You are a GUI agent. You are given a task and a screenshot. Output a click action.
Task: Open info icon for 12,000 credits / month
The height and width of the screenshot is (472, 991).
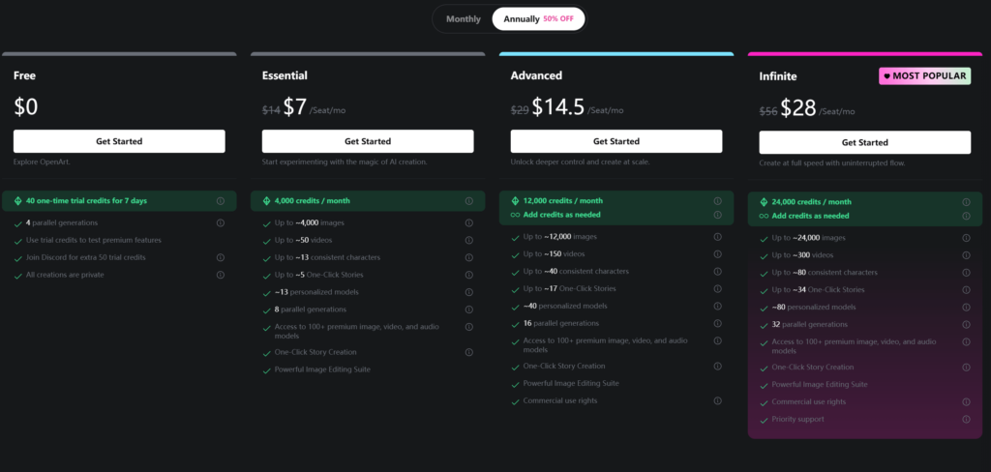pyautogui.click(x=717, y=201)
